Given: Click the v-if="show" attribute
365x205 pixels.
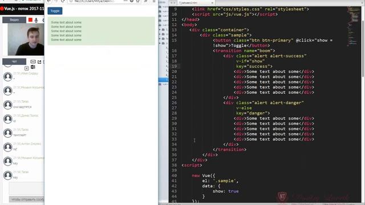Looking at the screenshot, I should (x=250, y=61).
